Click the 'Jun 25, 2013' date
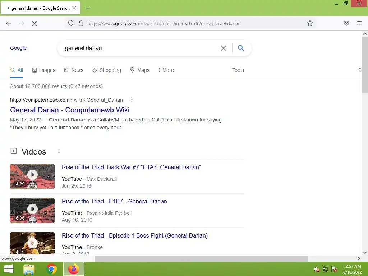This screenshot has height=276, width=368. (77, 186)
